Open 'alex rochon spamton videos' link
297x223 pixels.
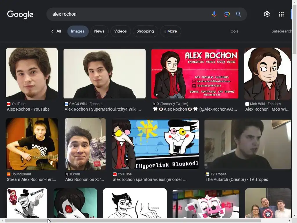coord(150,179)
